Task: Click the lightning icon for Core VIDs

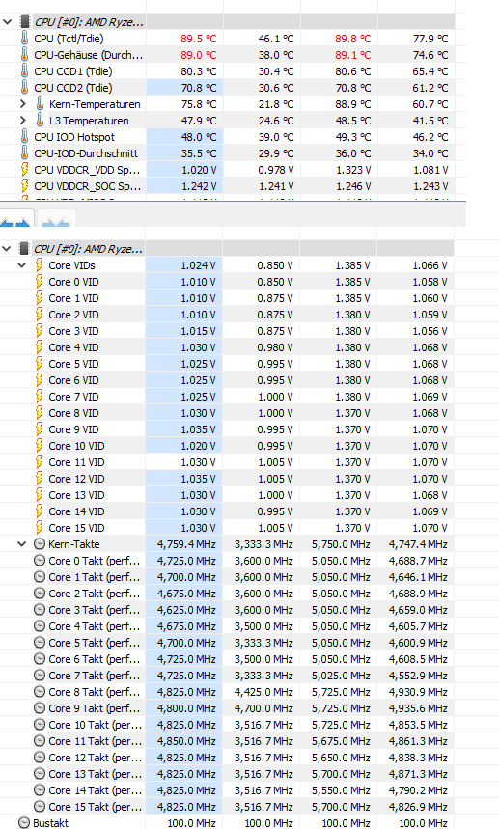Action: coord(40,264)
